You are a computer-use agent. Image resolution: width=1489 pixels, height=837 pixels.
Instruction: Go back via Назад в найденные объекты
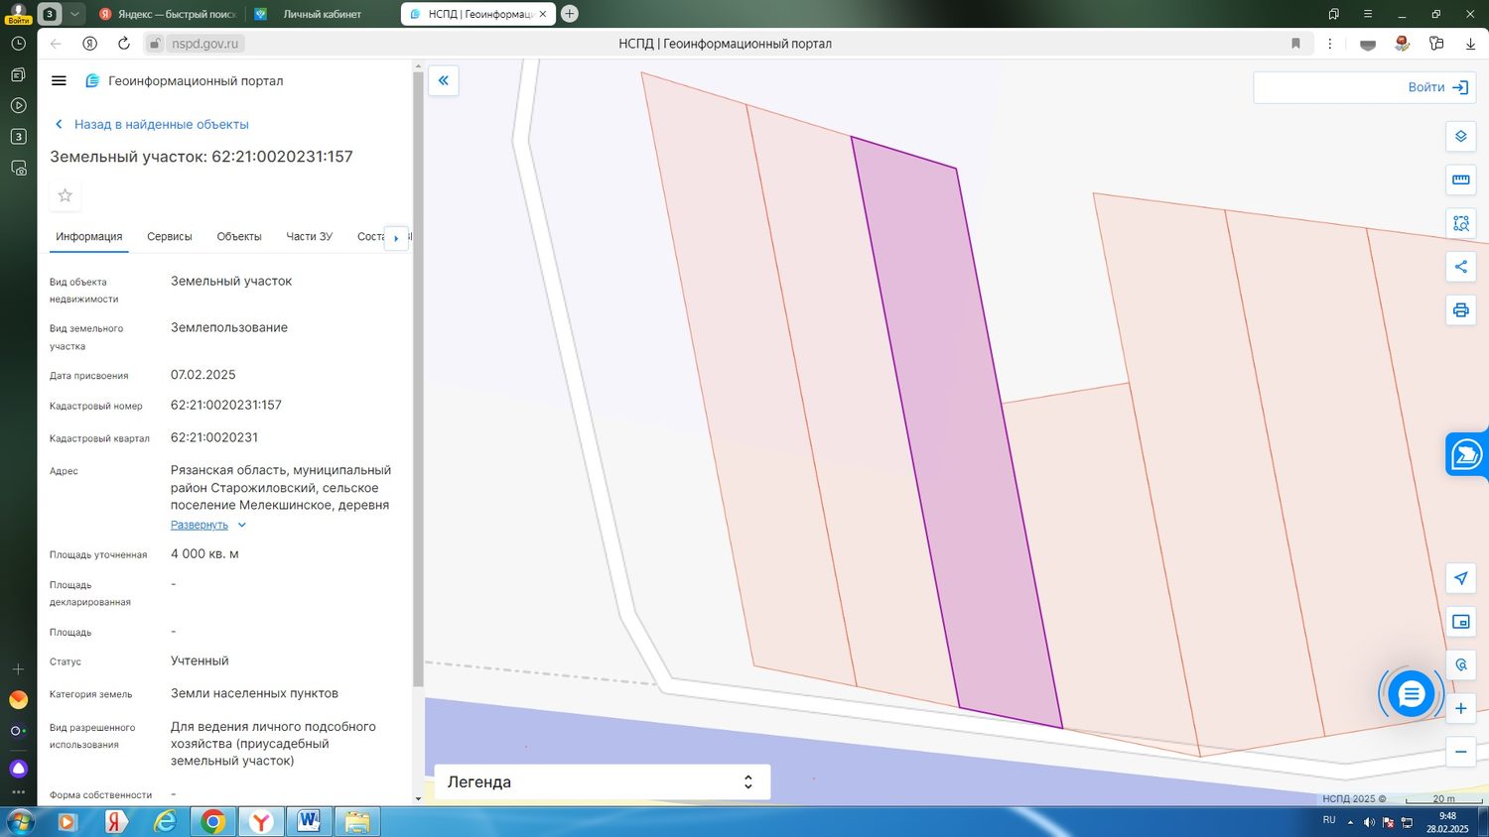click(151, 124)
